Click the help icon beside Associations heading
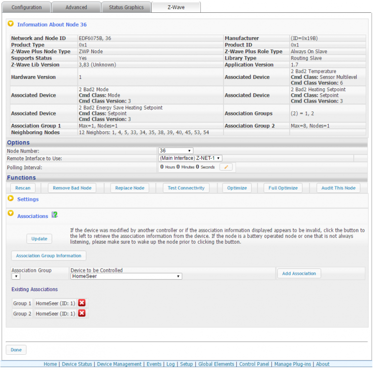Viewport: 374px width, 370px height. click(x=55, y=215)
